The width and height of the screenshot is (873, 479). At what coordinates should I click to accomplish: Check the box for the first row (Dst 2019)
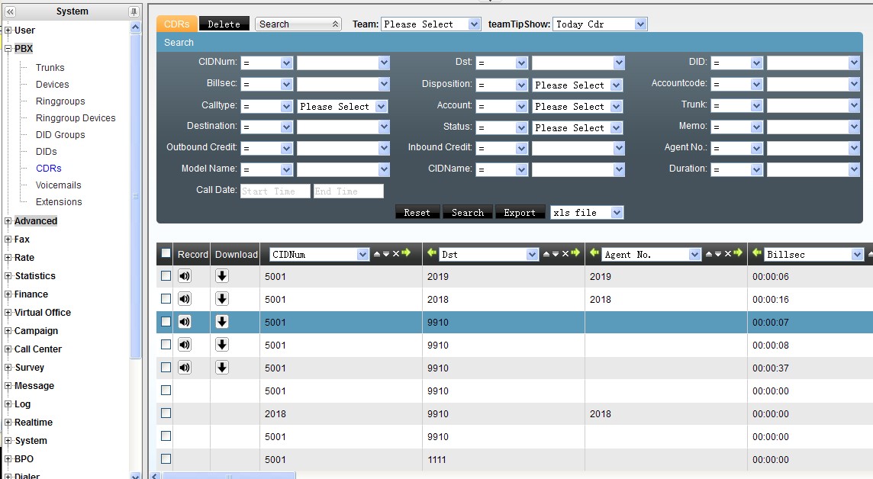(x=166, y=276)
